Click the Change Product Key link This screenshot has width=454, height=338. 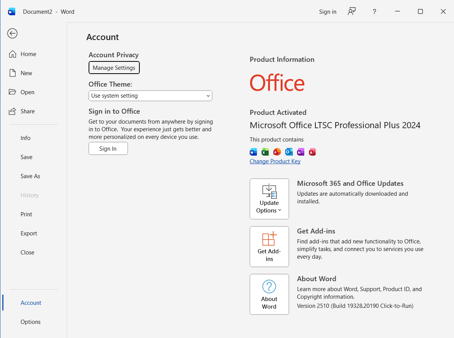[275, 161]
